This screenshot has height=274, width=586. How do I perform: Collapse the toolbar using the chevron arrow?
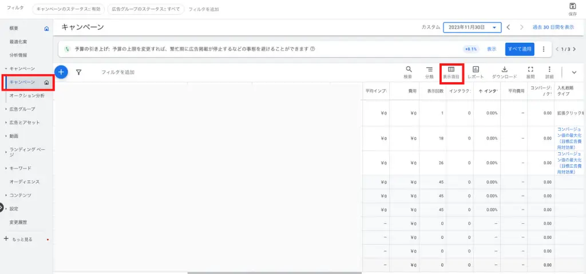[x=574, y=72]
